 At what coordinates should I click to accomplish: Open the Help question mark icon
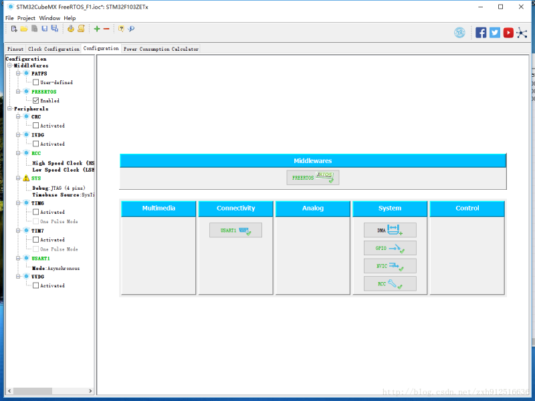point(121,29)
